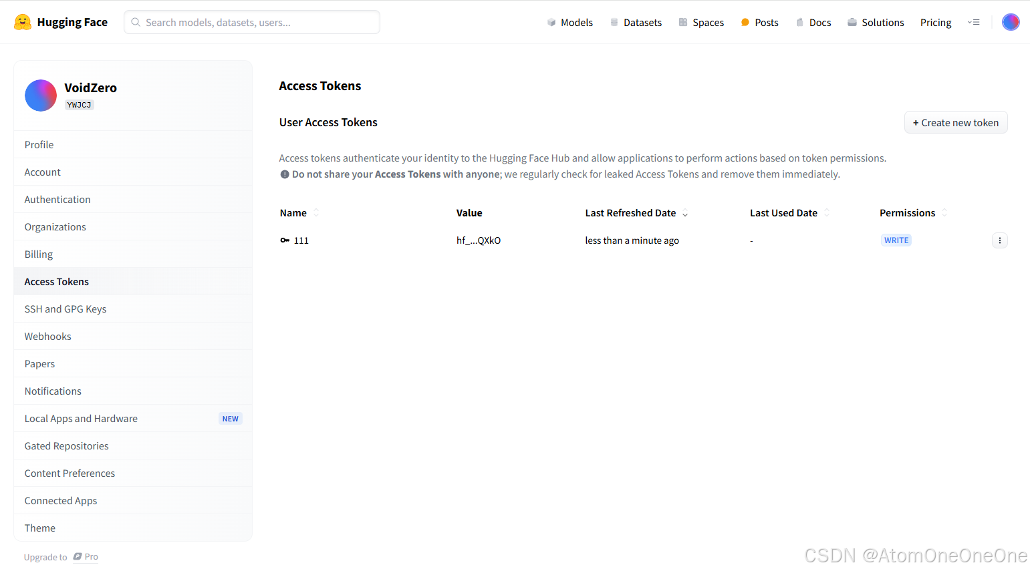Open Papers settings in sidebar
Screen dimensions: 1030x573
click(x=133, y=363)
